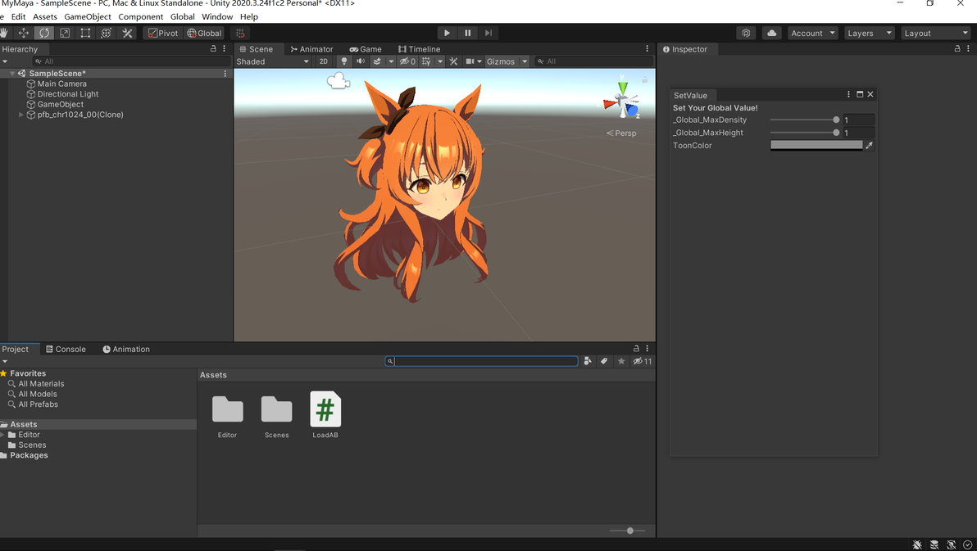This screenshot has height=551, width=977.
Task: Click the ToonColor color swatch
Action: pos(816,145)
